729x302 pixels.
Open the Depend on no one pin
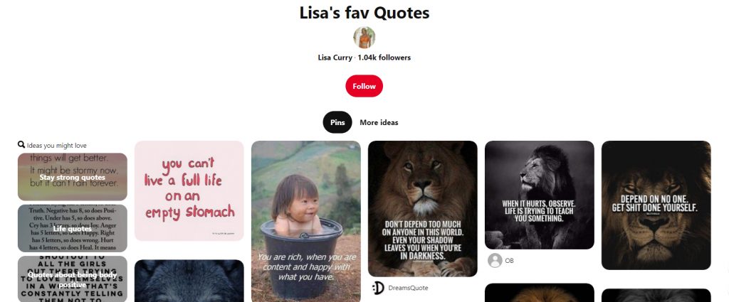point(656,205)
